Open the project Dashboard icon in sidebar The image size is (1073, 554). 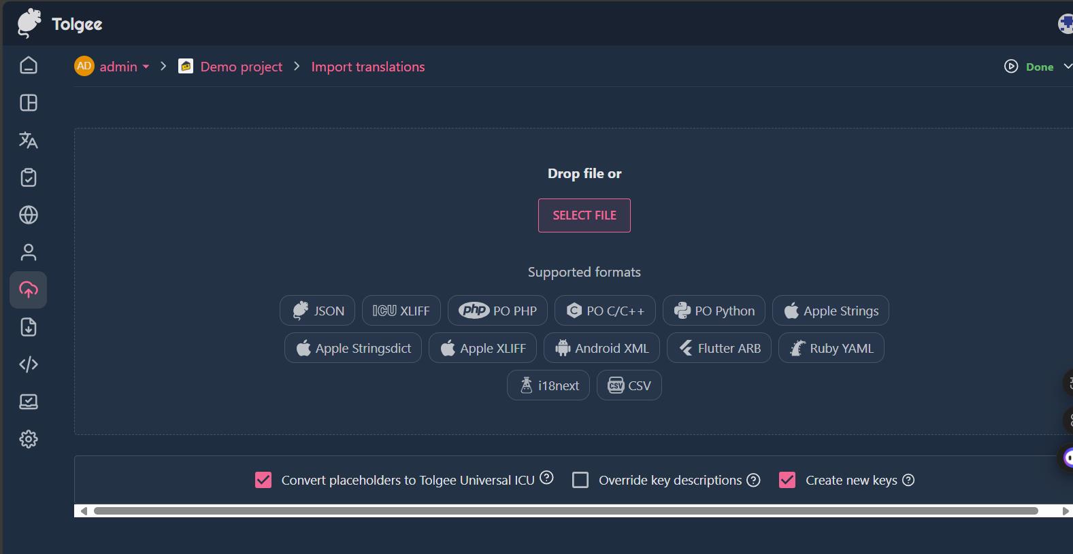coord(28,103)
